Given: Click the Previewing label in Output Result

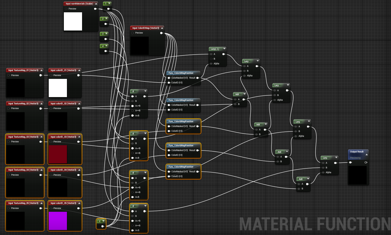Looking at the screenshot, I should pyautogui.click(x=355, y=158).
